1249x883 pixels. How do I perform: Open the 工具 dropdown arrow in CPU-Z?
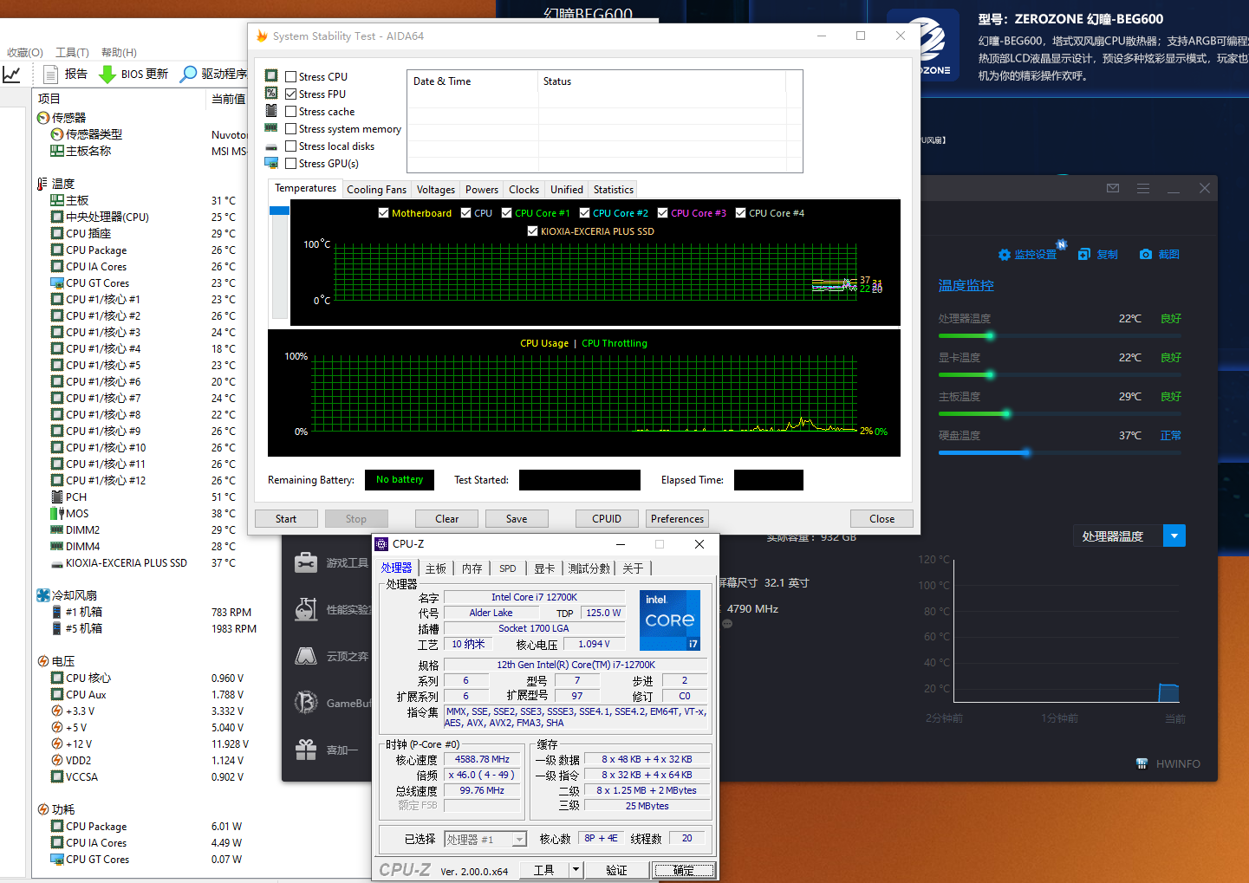point(576,869)
